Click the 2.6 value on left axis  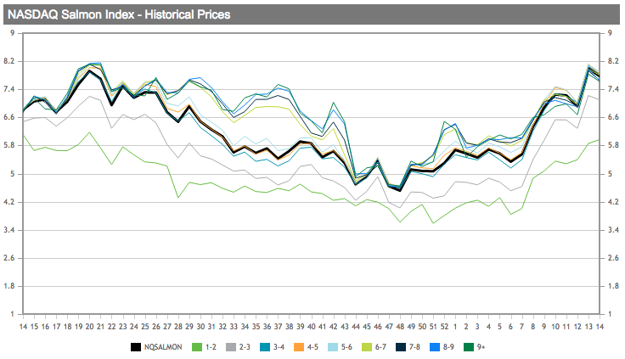pos(8,258)
